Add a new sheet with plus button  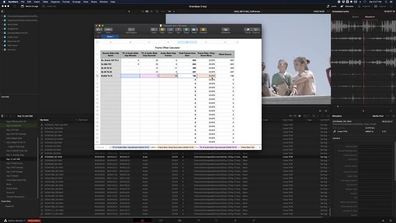tap(98, 37)
